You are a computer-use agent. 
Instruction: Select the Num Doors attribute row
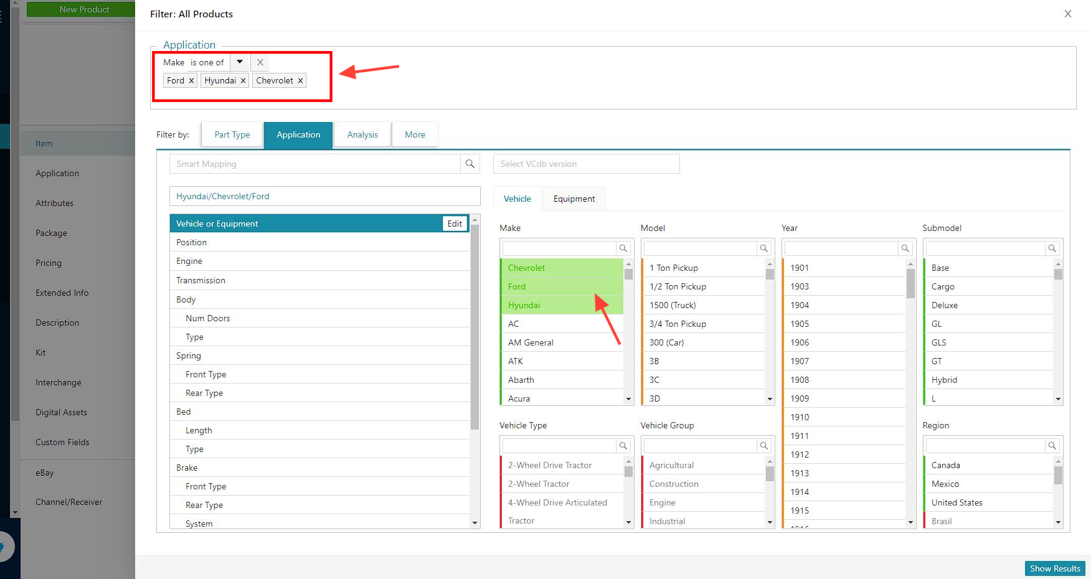(319, 318)
